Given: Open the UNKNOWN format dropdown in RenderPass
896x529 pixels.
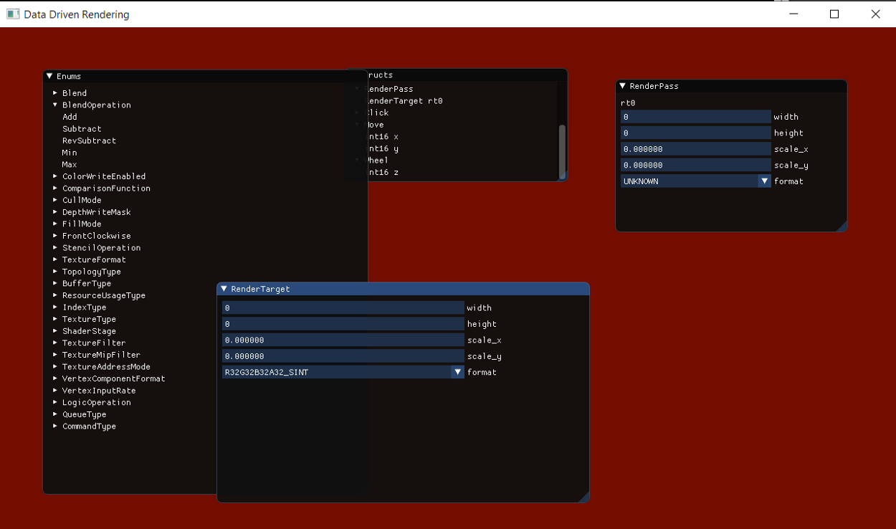Looking at the screenshot, I should pos(764,181).
